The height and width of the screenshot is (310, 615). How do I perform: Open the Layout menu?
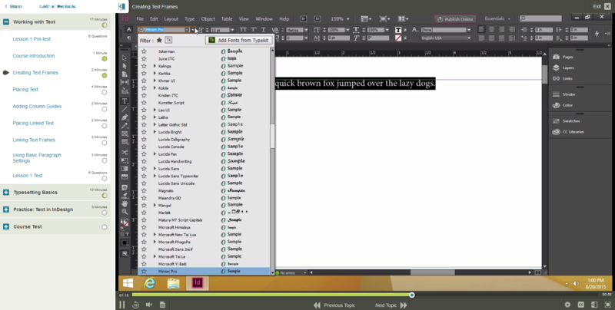tap(171, 18)
